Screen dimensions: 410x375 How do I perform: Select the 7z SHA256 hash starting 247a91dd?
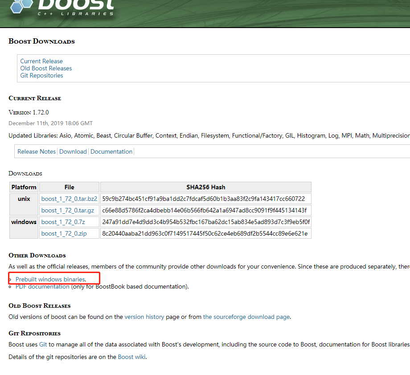[x=206, y=222]
